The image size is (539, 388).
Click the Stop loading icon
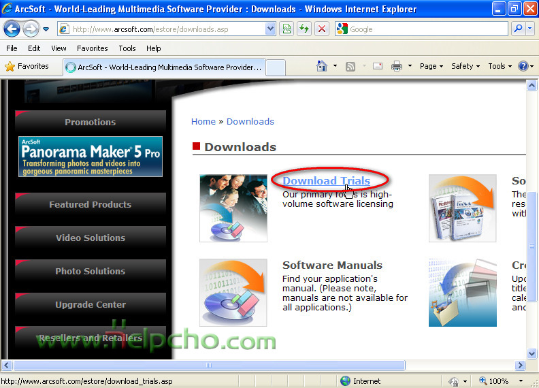tap(322, 29)
